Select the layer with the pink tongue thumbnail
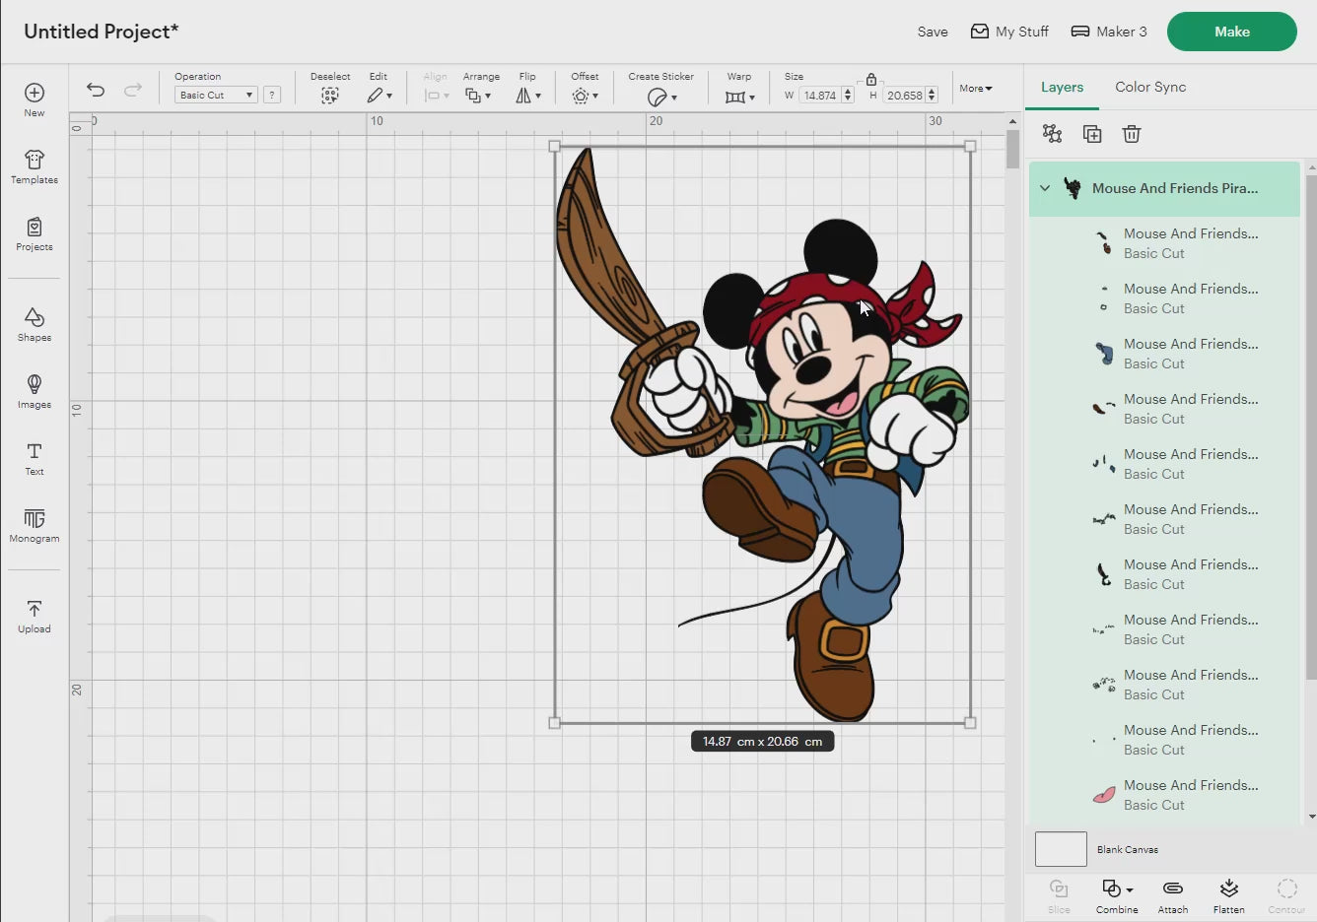1317x922 pixels. [x=1165, y=795]
